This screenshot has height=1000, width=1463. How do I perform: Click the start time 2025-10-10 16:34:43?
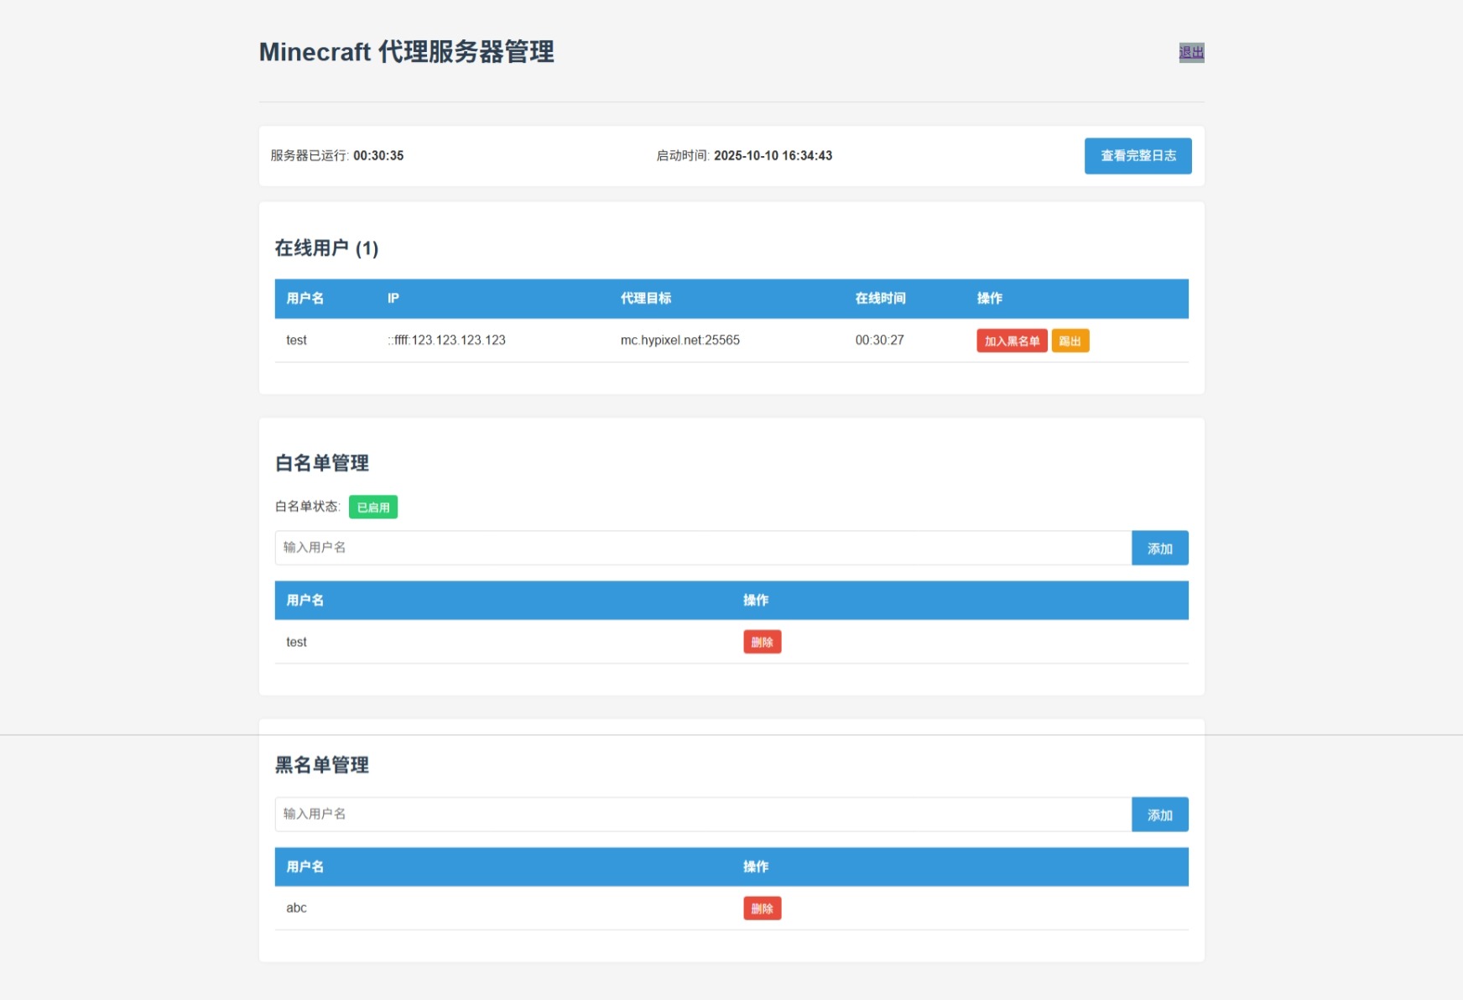click(x=773, y=155)
